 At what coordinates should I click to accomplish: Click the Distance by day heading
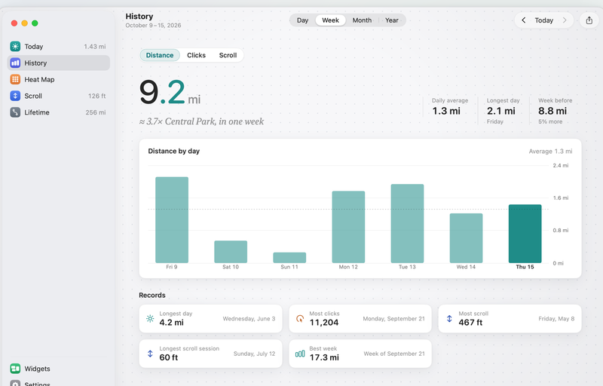tap(174, 151)
